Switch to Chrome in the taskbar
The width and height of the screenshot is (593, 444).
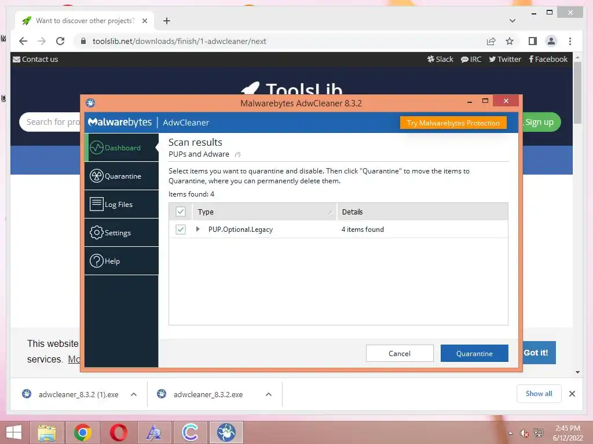(x=82, y=432)
